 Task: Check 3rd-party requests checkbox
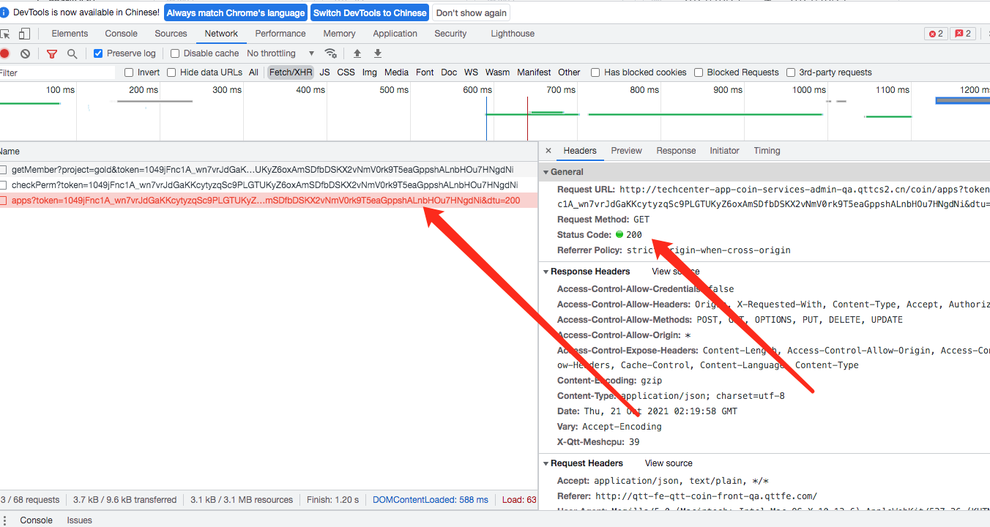coord(791,72)
